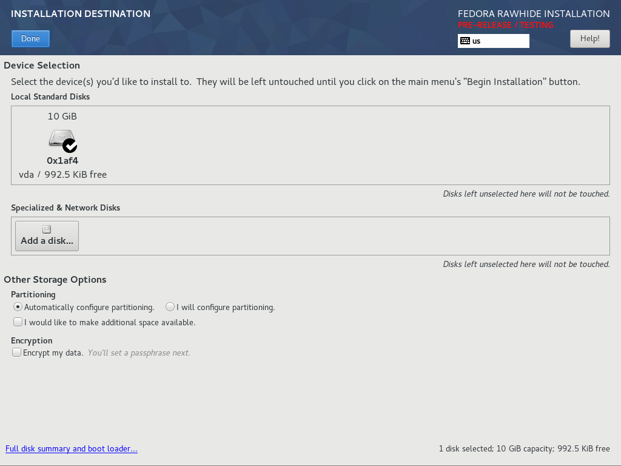Click the Device Selection heading
621x466 pixels.
click(42, 66)
